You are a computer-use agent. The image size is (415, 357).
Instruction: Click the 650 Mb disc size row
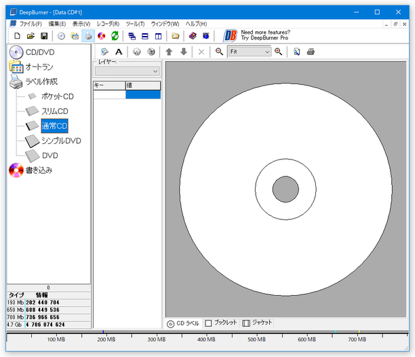pos(48,310)
